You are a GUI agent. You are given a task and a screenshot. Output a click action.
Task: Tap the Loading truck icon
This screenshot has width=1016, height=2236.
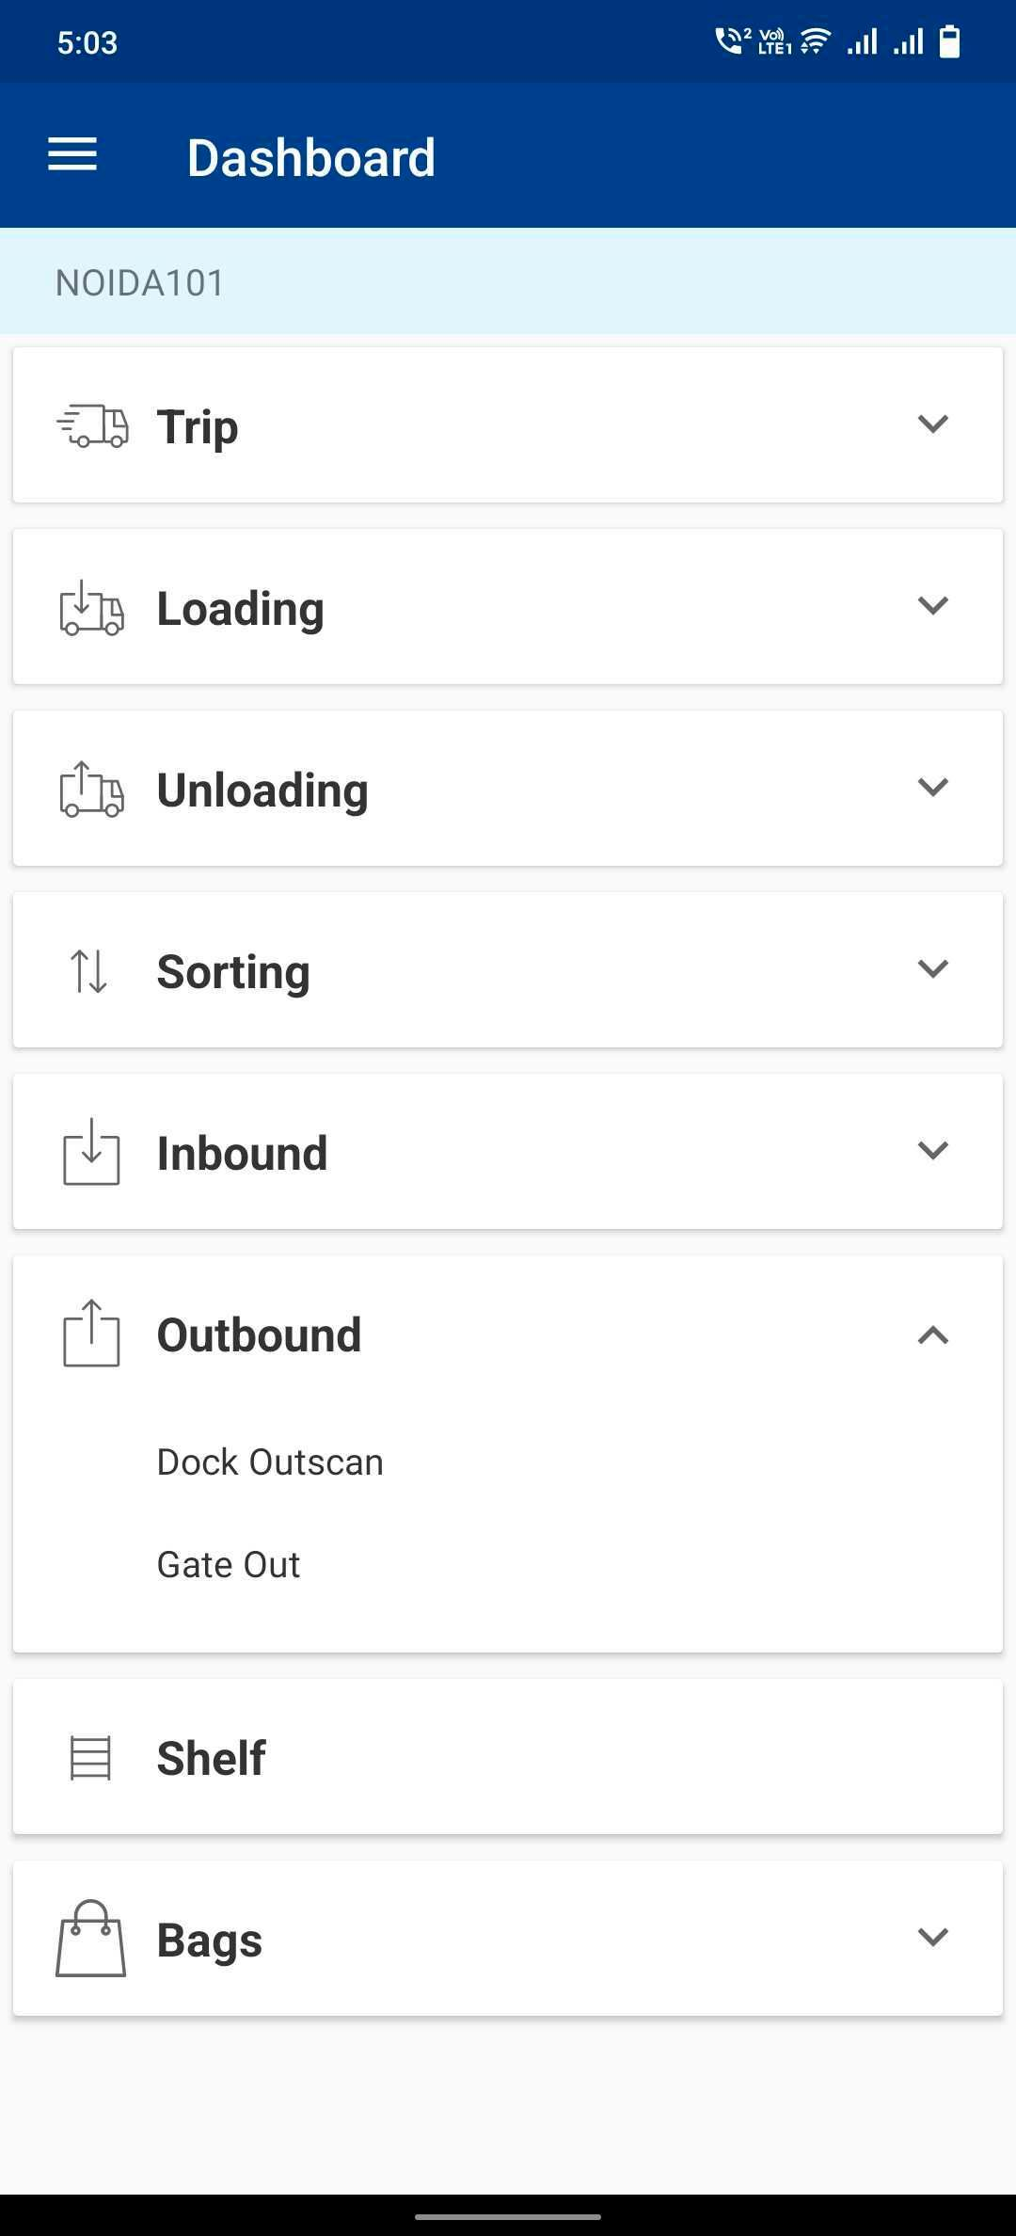[92, 608]
